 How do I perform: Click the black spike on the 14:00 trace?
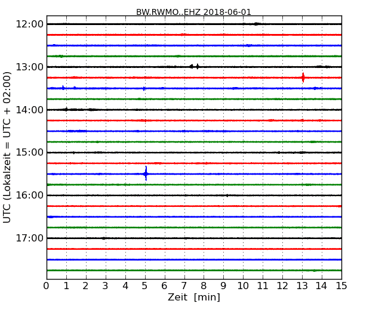(66, 110)
